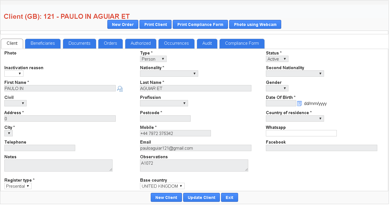The width and height of the screenshot is (390, 205).
Task: Open the Status dropdown showing Active
Action: point(277,59)
